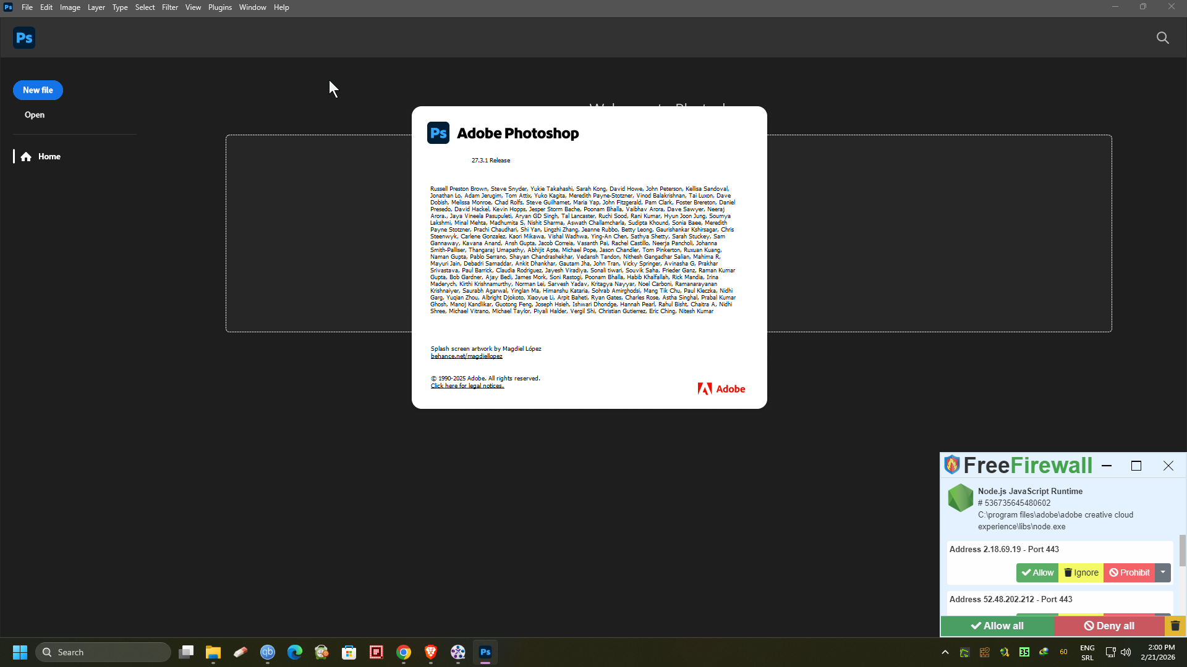The image size is (1187, 667).
Task: Click the Node.js JavaScript Runtime title
Action: tap(1030, 491)
